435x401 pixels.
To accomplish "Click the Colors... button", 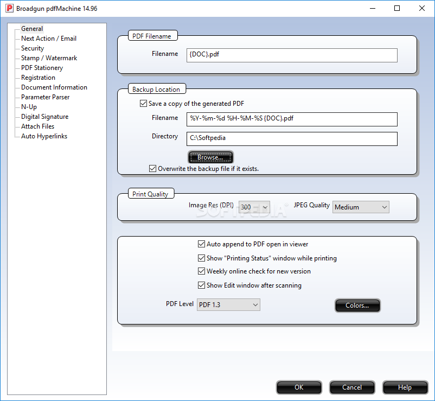I will coord(357,305).
